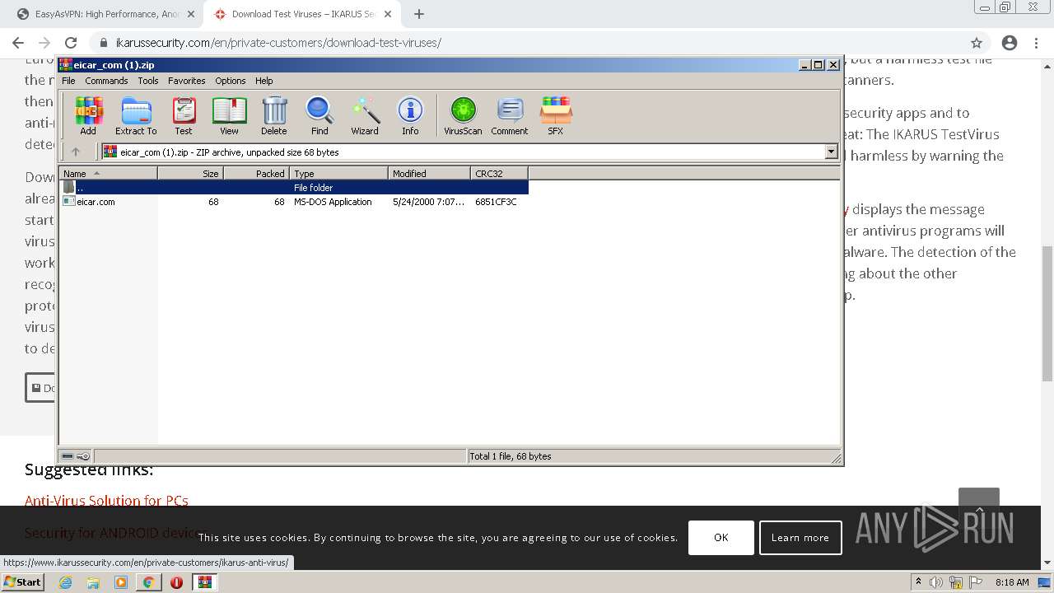Open the Chrome profile avatar icon
The height and width of the screenshot is (593, 1054).
point(1010,43)
